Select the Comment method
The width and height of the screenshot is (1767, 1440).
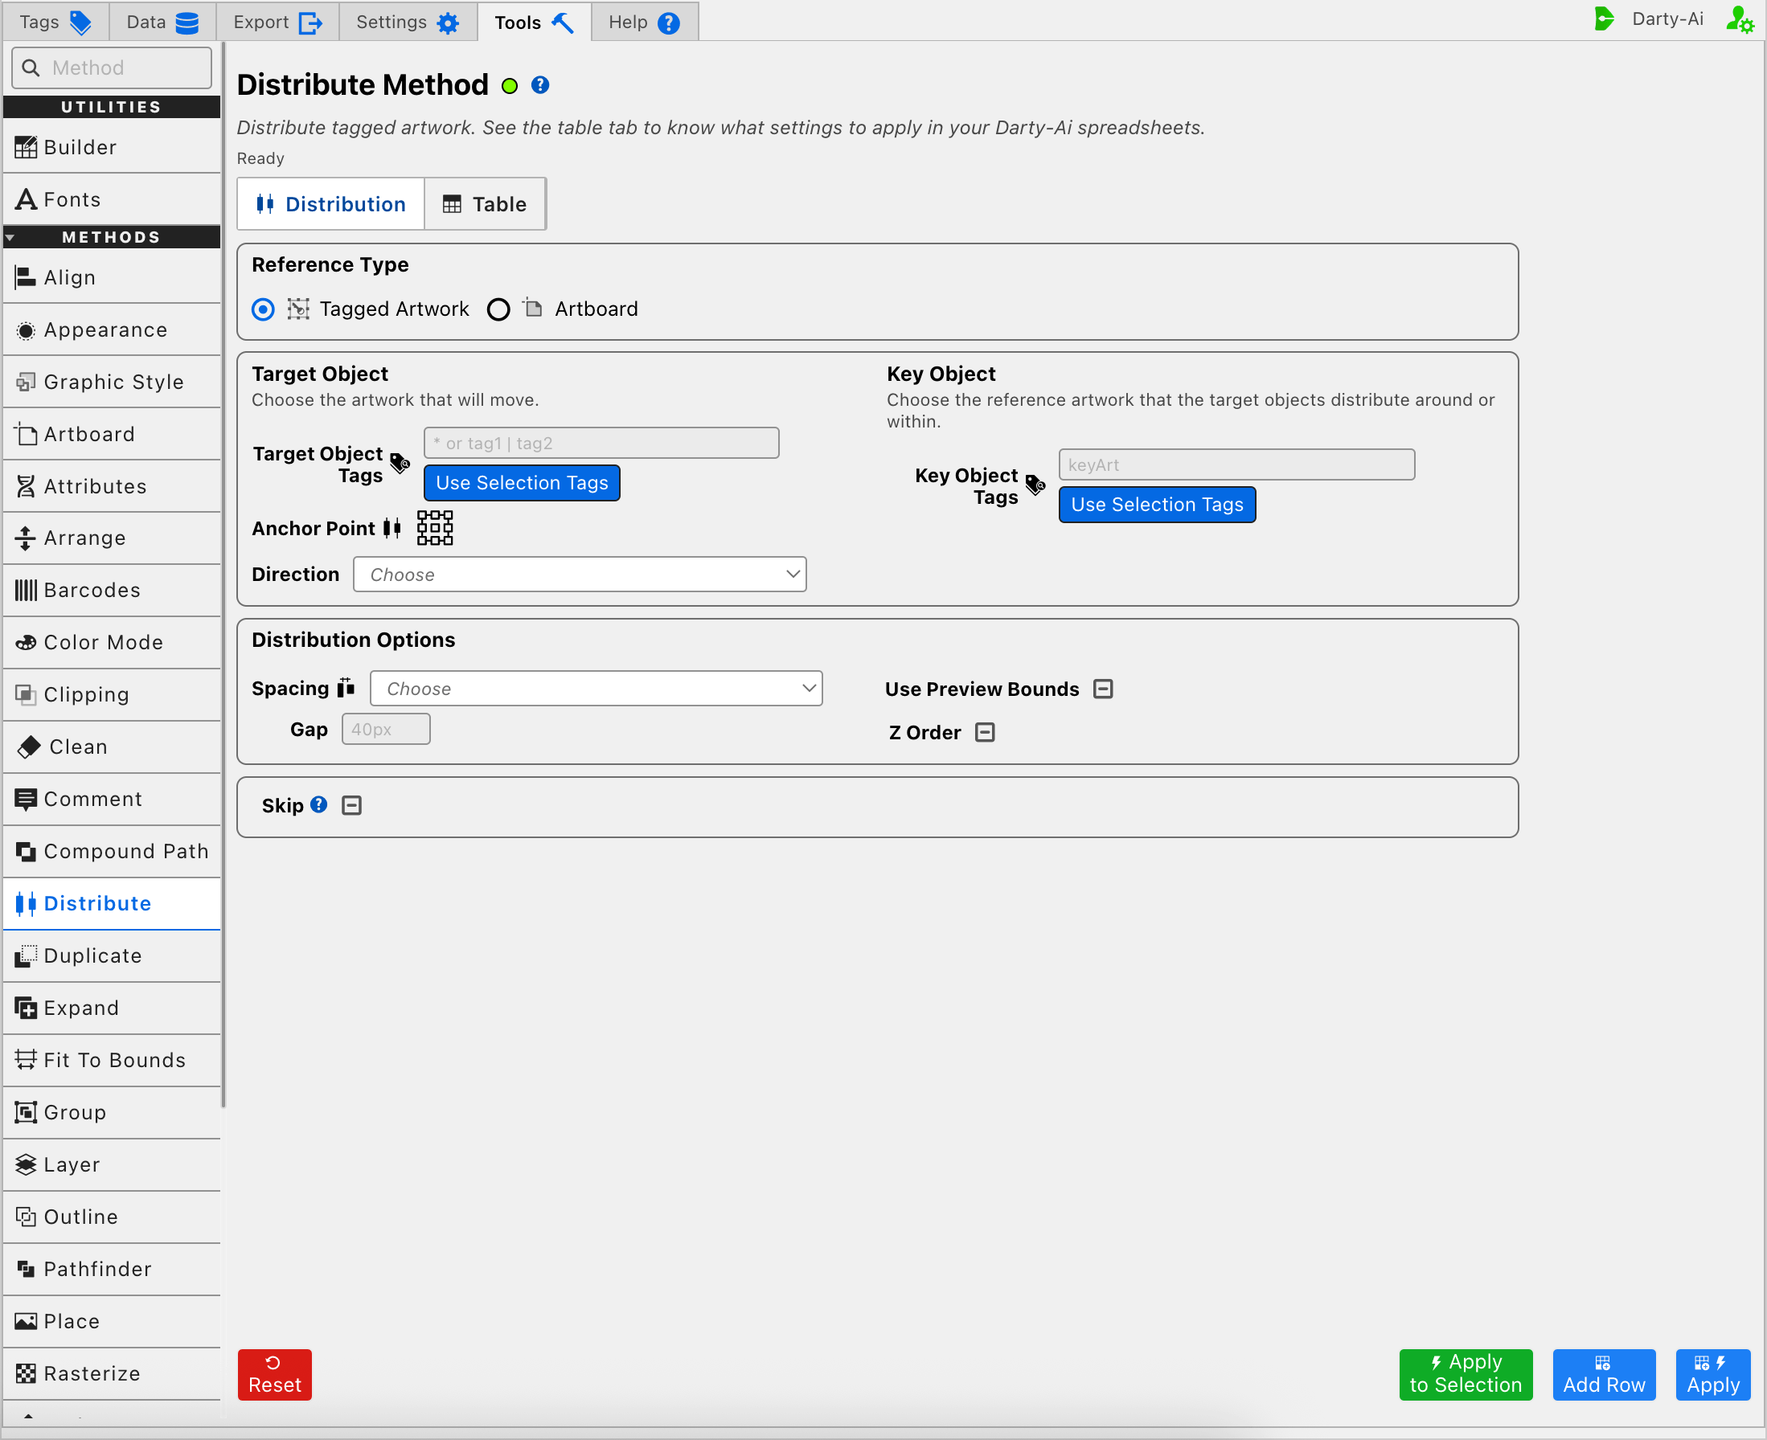112,799
